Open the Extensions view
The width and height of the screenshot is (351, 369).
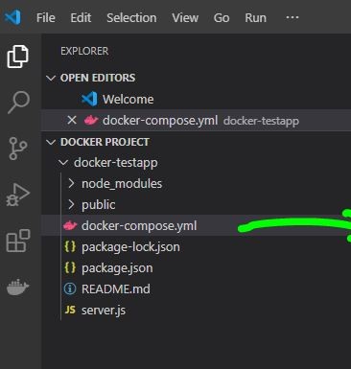tap(18, 241)
